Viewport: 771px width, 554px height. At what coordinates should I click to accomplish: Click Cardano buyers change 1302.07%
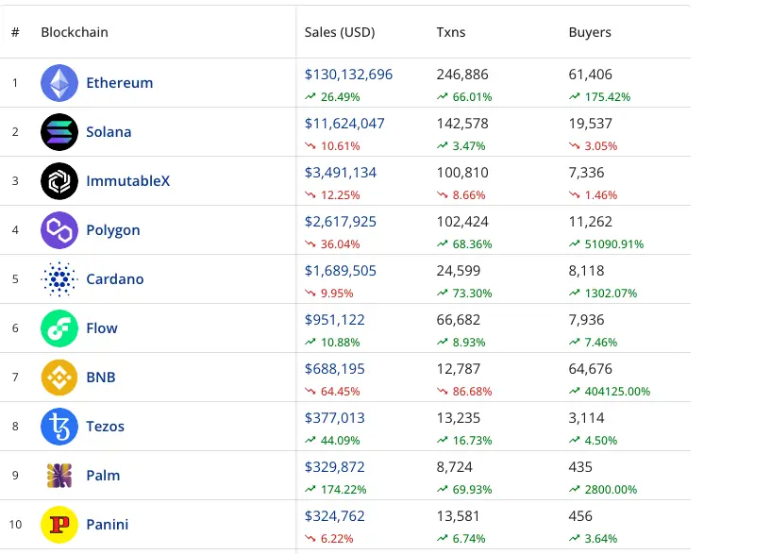point(603,294)
